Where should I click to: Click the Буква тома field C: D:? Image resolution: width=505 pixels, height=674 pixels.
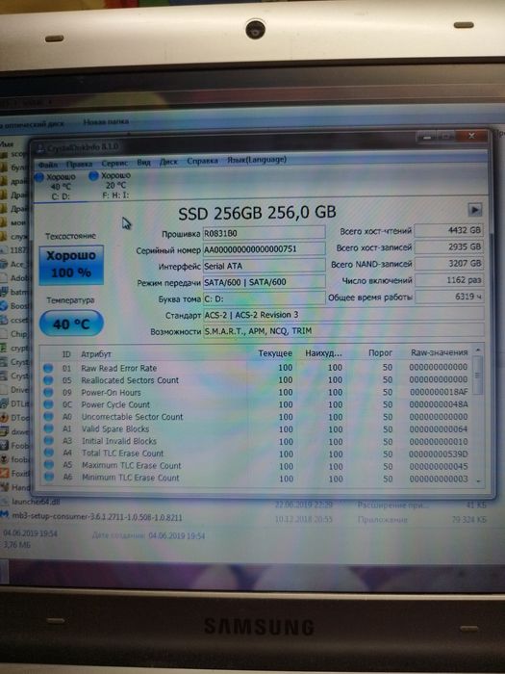click(x=264, y=298)
